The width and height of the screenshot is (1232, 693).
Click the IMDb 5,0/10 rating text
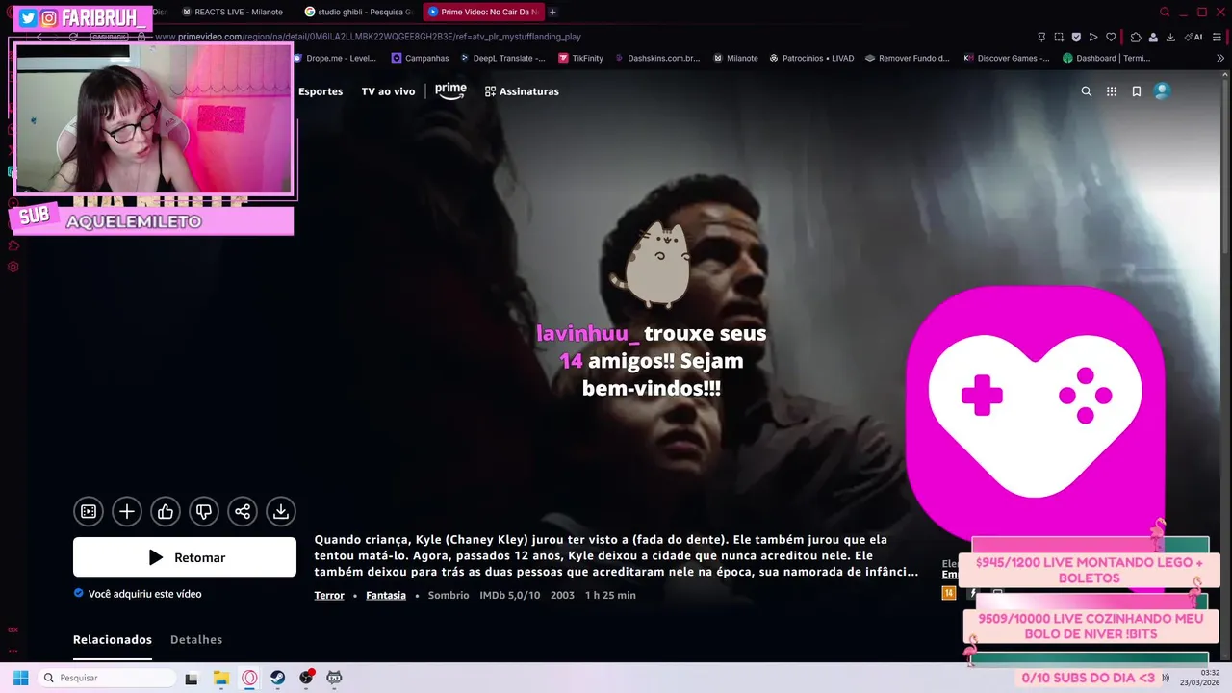point(510,595)
